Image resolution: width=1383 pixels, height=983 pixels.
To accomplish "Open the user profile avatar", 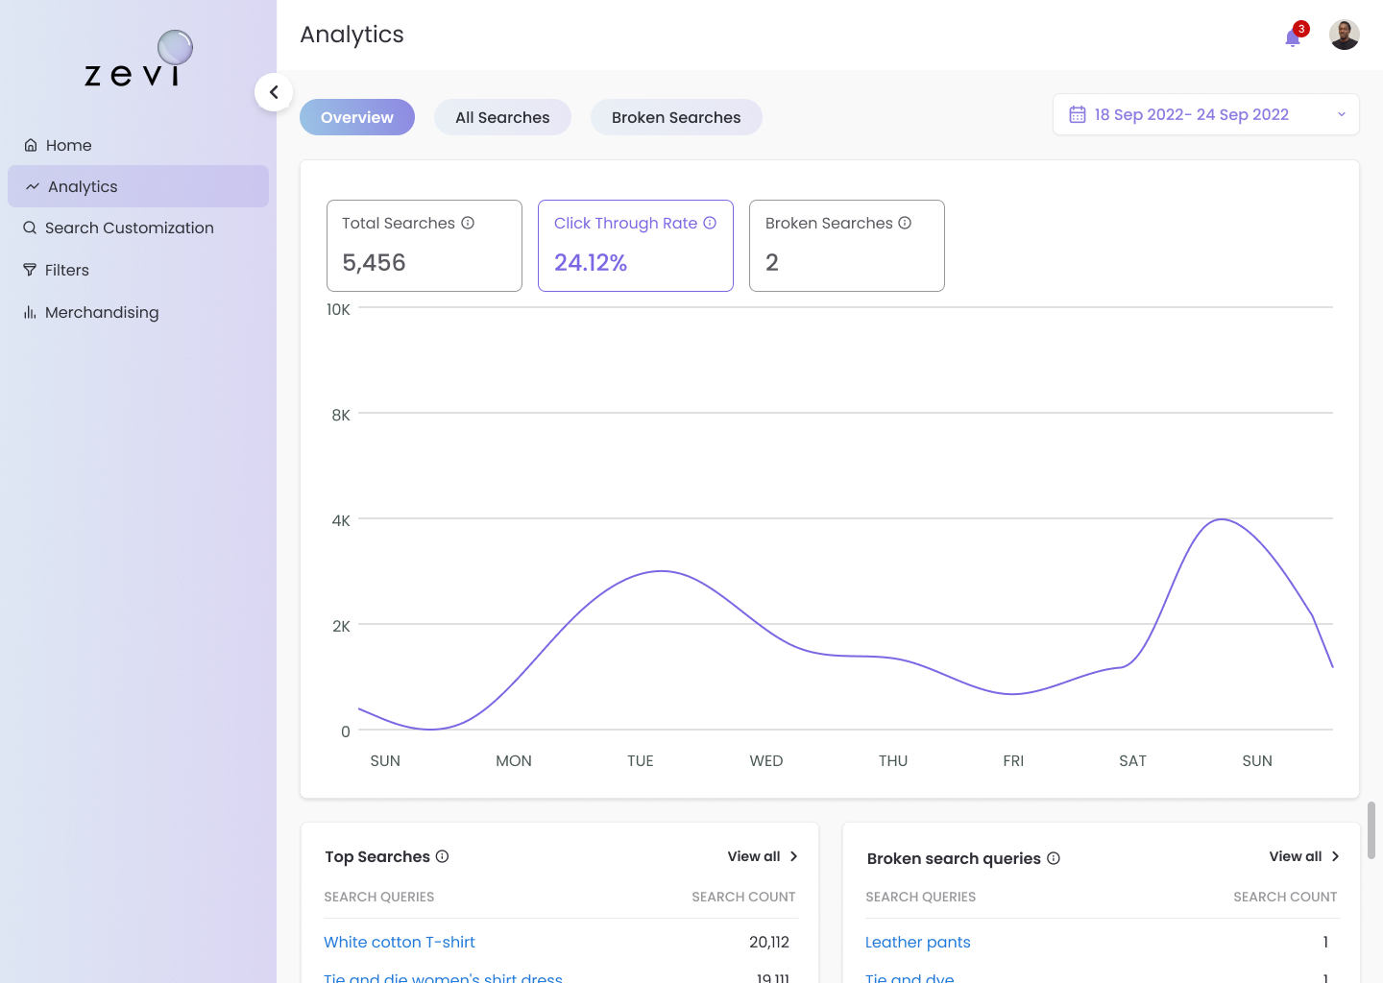I will [x=1344, y=35].
